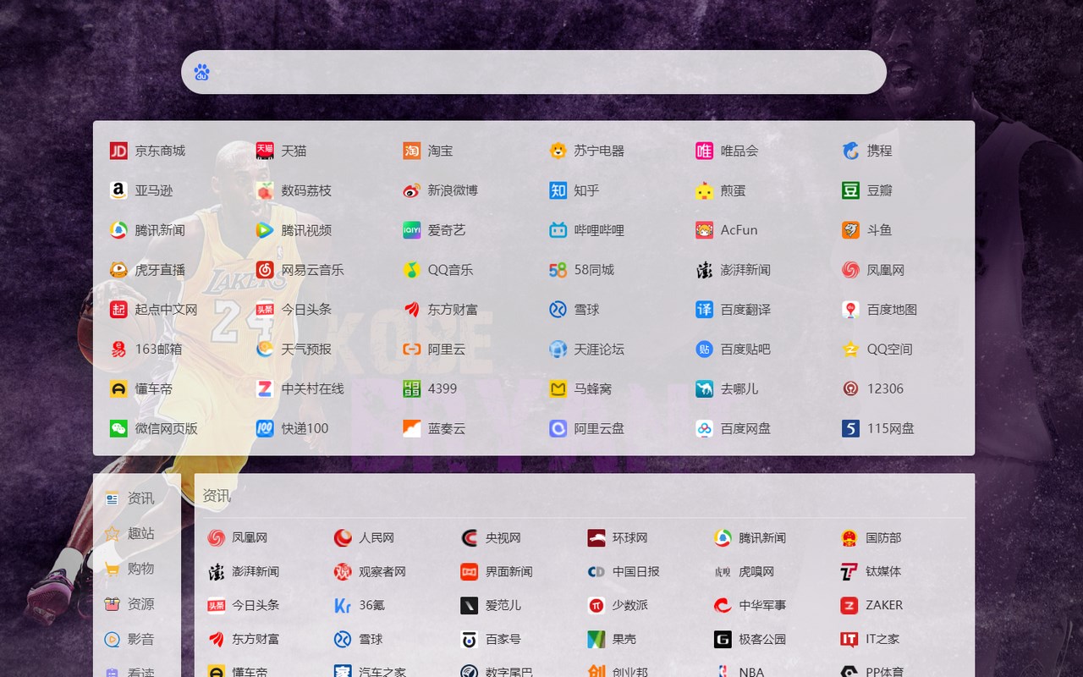This screenshot has width=1083, height=677.
Task: Click the 微信网页版 WeChat icon
Action: coord(118,428)
